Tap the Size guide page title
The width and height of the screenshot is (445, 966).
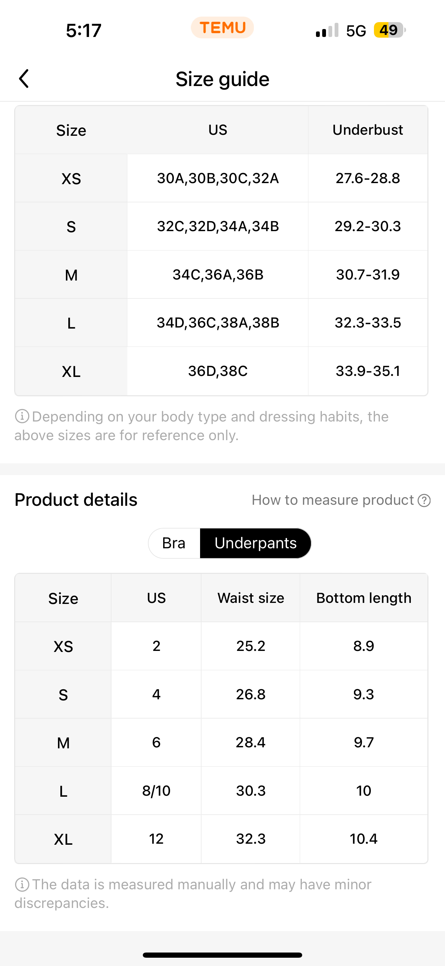coord(222,79)
